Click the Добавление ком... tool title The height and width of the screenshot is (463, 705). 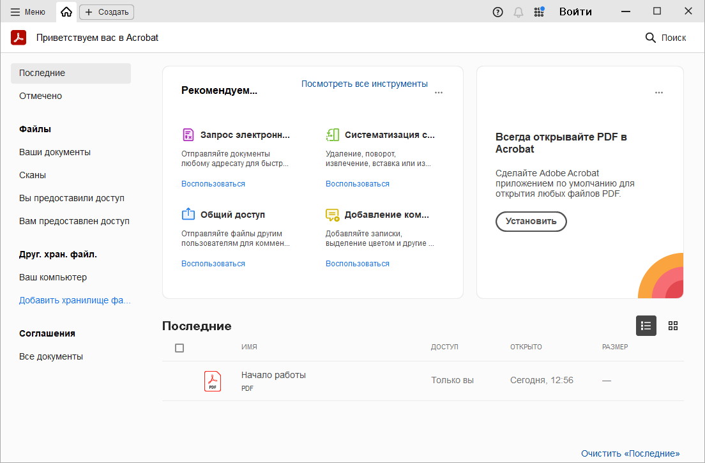click(387, 215)
